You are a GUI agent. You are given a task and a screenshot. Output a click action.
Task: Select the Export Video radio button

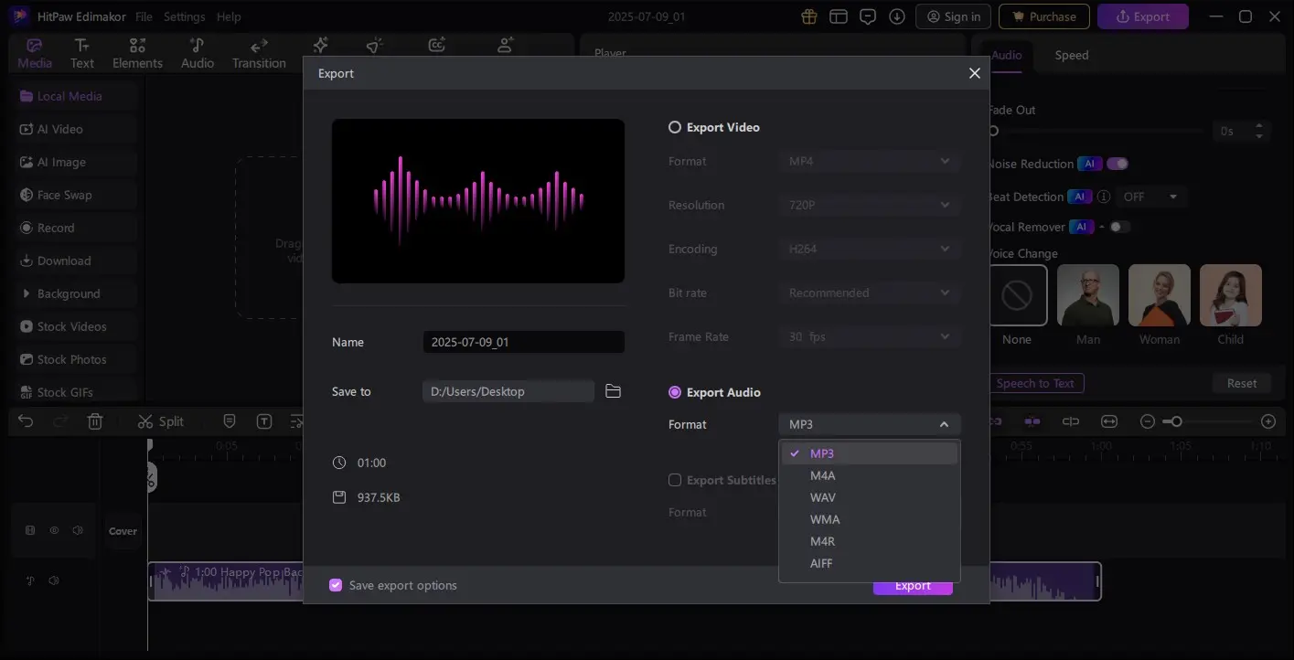(675, 127)
